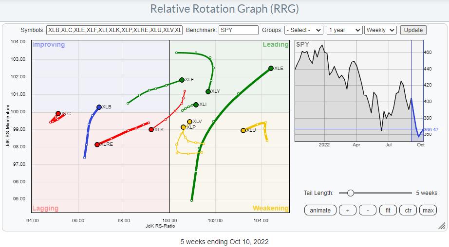Open the 1 year period dropdown
The width and height of the screenshot is (449, 247).
[x=344, y=30]
